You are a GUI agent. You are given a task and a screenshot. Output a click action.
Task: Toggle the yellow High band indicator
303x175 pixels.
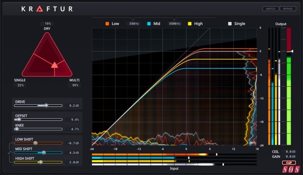pos(190,23)
